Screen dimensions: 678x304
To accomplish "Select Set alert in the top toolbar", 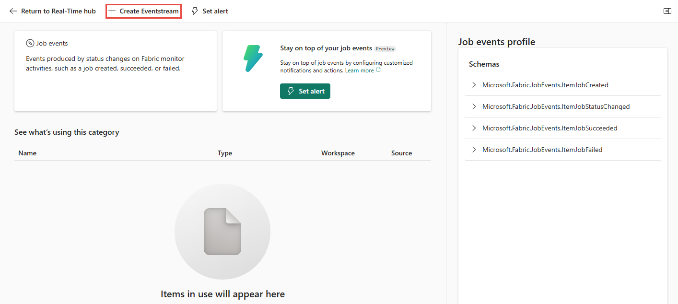I will pyautogui.click(x=215, y=11).
